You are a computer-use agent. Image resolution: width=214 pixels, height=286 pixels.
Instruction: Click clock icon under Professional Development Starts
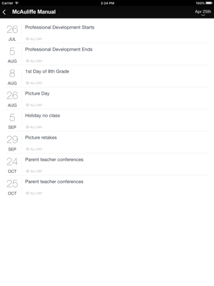click(27, 39)
